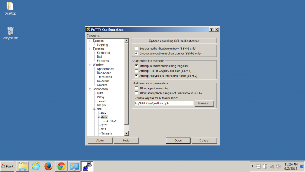
Task: Click the Windows flag tray icon
Action: [x=258, y=166]
